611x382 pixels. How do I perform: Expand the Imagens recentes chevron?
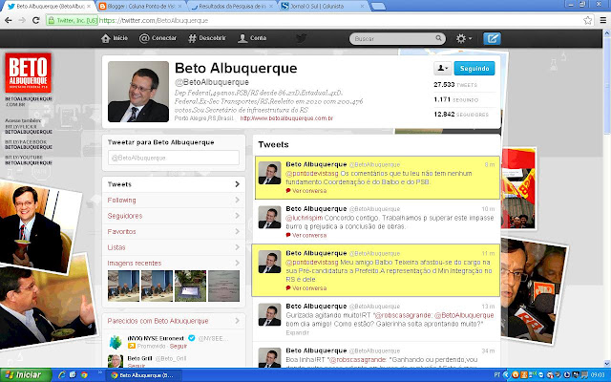click(x=238, y=264)
